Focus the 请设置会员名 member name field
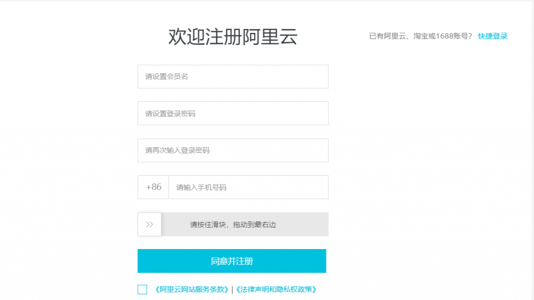Screen dimensions: 534x300 [x=233, y=77]
